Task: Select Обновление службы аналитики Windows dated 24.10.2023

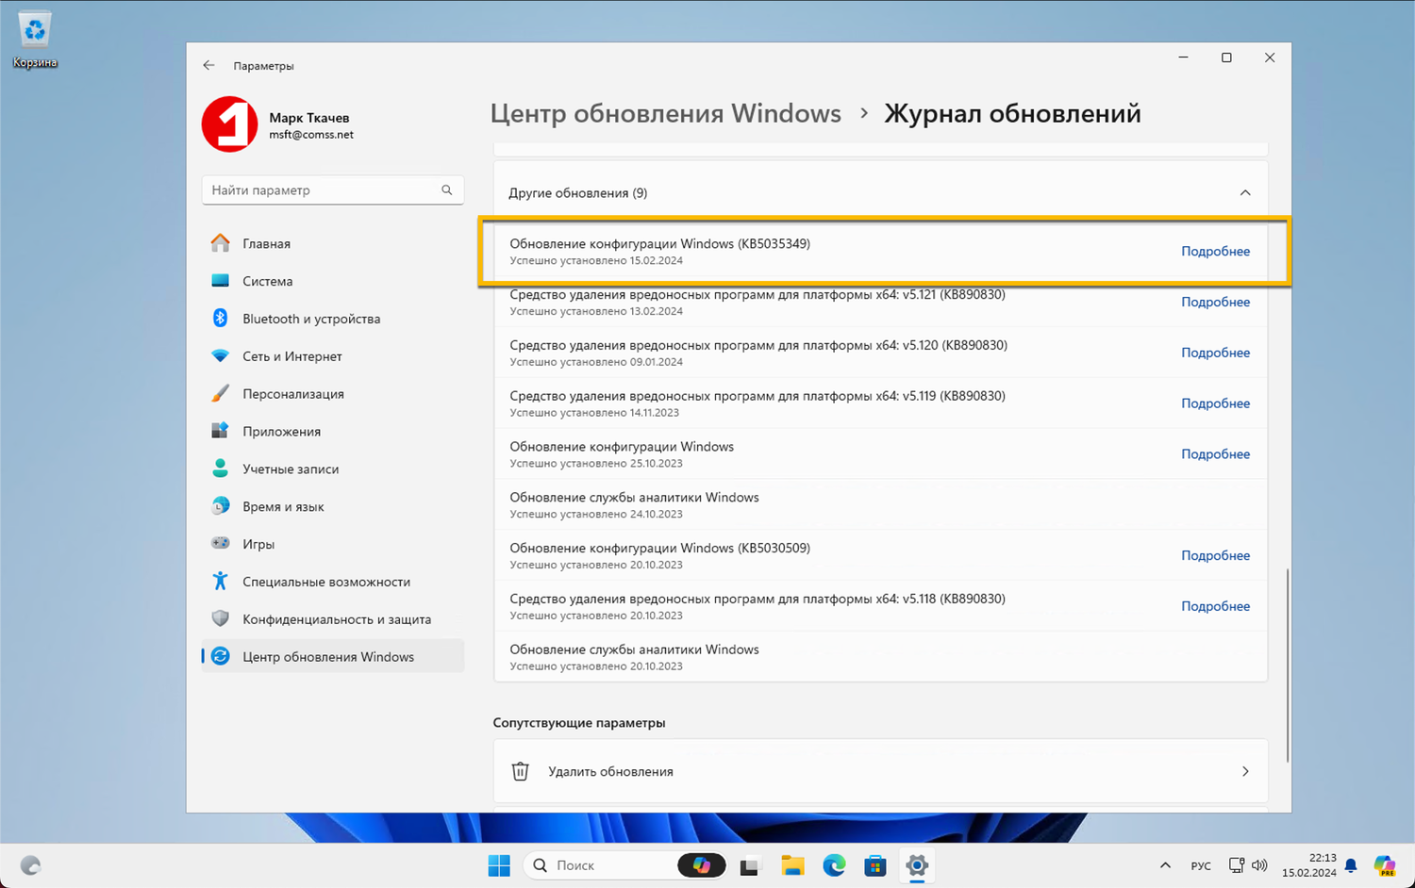Action: [x=634, y=498]
